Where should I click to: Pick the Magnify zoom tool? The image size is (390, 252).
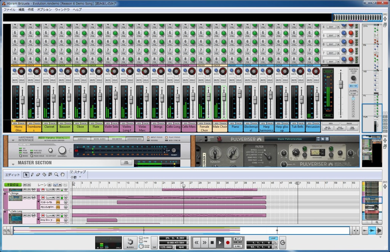56,175
